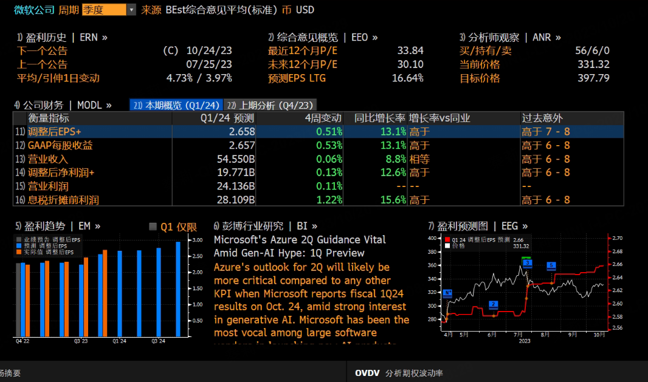
Task: Click the USD currency field
Action: 305,10
